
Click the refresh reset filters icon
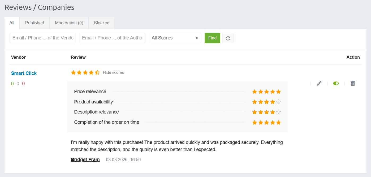228,38
